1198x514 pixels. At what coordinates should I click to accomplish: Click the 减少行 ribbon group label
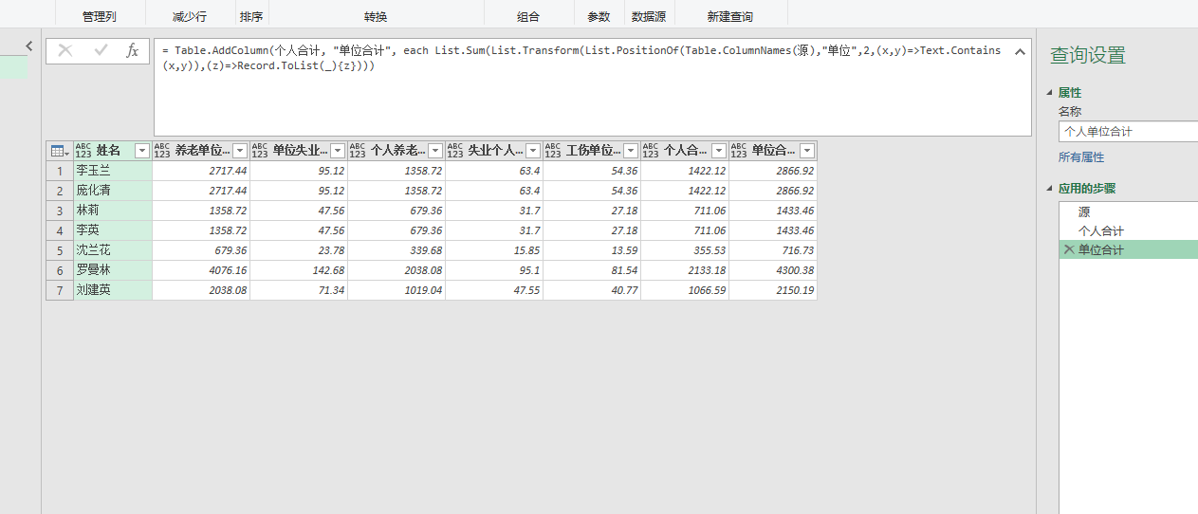coord(190,17)
